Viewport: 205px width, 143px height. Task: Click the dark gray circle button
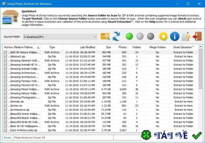tap(151, 36)
